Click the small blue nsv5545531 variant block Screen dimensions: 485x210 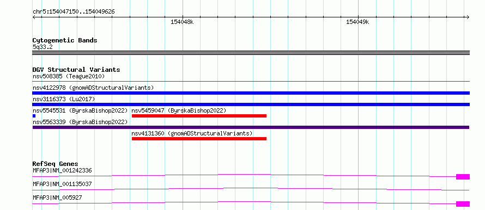coord(34,116)
